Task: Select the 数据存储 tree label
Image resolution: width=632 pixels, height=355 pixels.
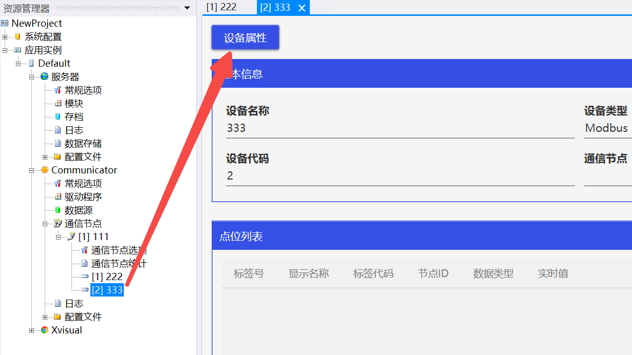Action: pos(83,143)
